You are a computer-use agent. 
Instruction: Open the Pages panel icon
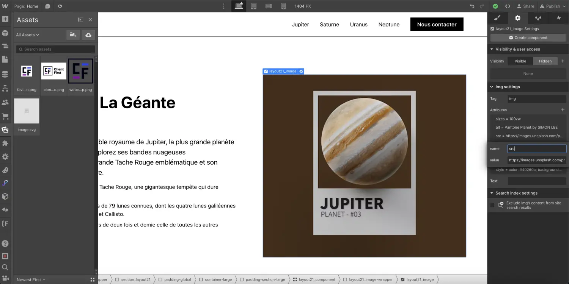(x=5, y=59)
